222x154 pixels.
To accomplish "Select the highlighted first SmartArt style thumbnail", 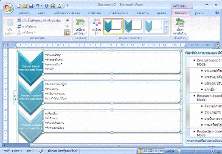I will (113, 27).
